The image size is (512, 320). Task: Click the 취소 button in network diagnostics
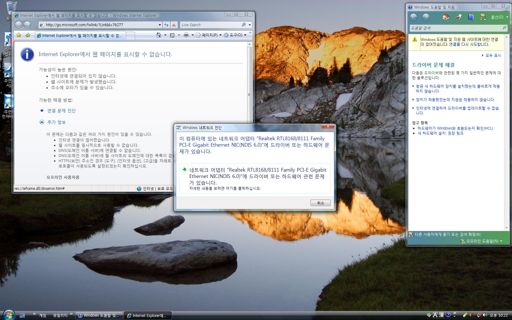coord(320,203)
